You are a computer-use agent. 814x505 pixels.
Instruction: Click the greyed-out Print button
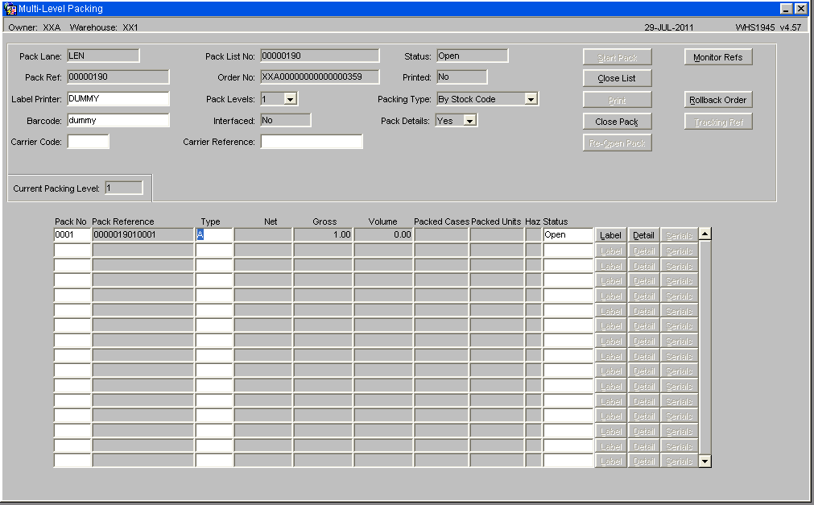[x=617, y=100]
